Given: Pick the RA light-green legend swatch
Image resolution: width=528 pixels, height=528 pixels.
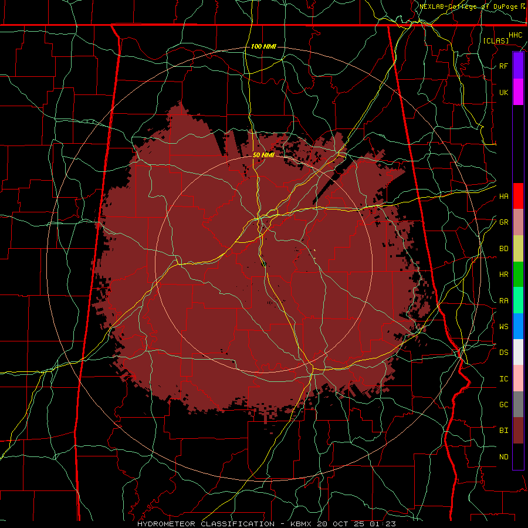Looking at the screenshot, I should coord(518,300).
